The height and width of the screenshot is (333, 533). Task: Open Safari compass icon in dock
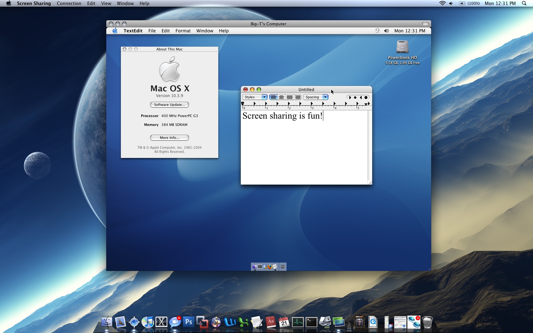coord(134,322)
